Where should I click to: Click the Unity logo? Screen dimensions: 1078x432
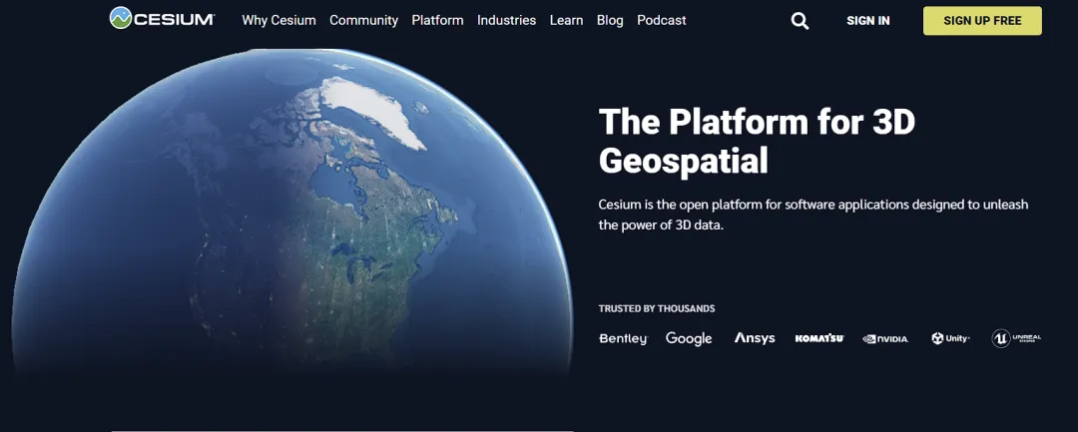tap(950, 338)
